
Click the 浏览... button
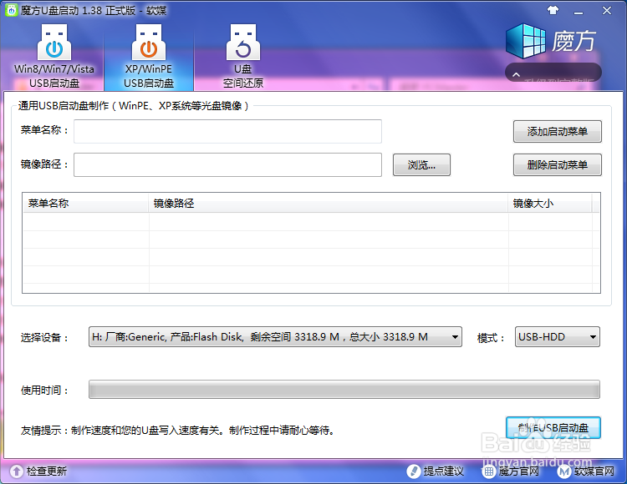point(421,164)
